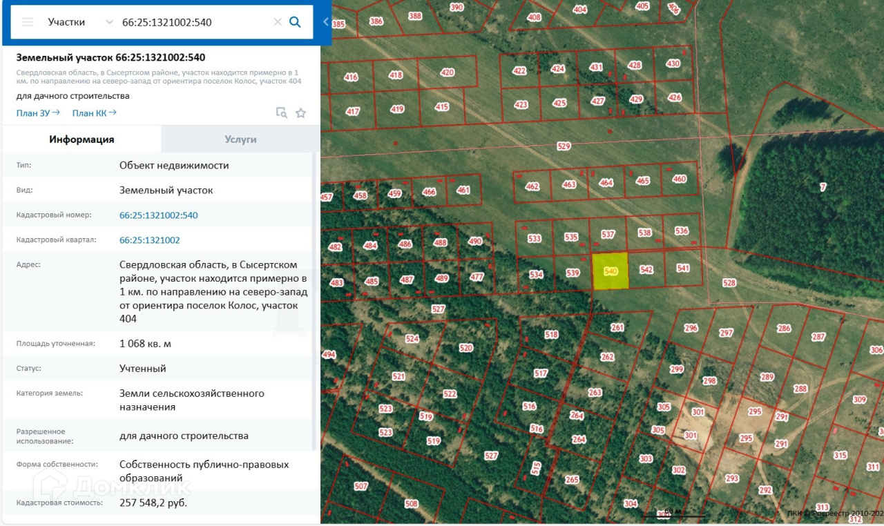Image resolution: width=884 pixels, height=526 pixels.
Task: Open the План ЗУ link
Action: coord(38,113)
